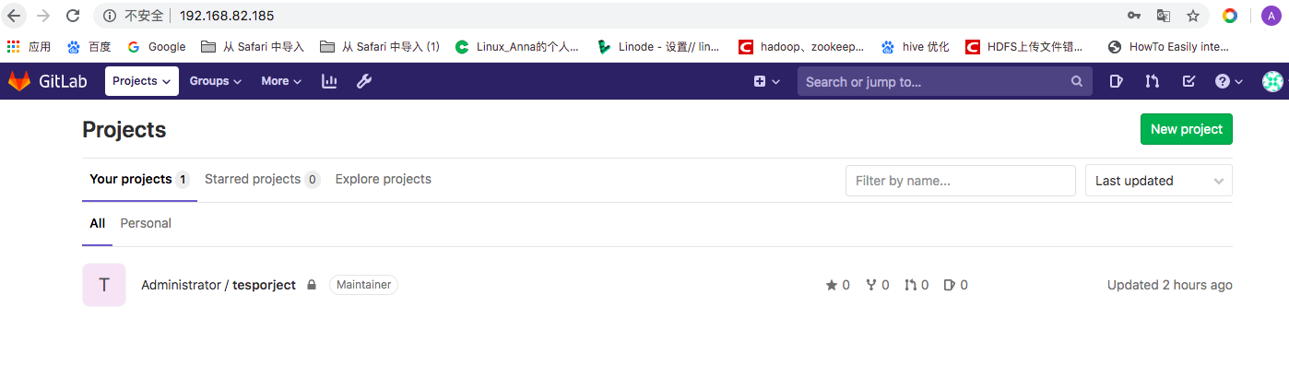Image resolution: width=1289 pixels, height=366 pixels.
Task: Open the plus new-item dropdown
Action: (767, 81)
